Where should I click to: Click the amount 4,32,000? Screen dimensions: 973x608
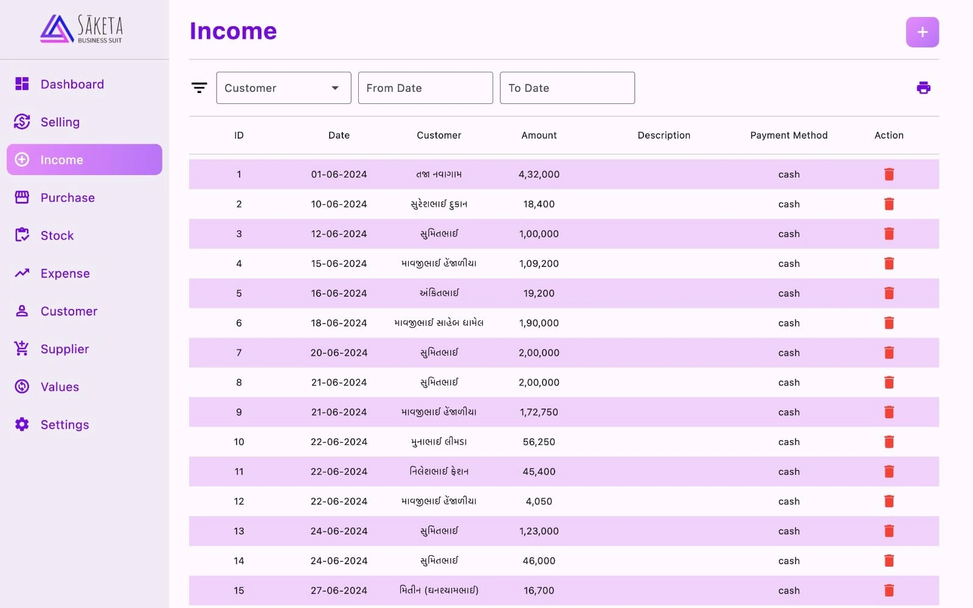pyautogui.click(x=539, y=174)
